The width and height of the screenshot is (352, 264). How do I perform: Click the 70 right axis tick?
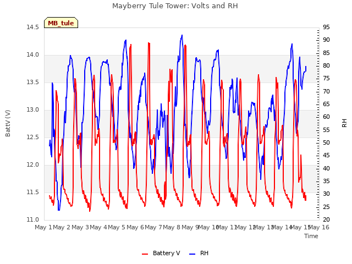point(326,91)
